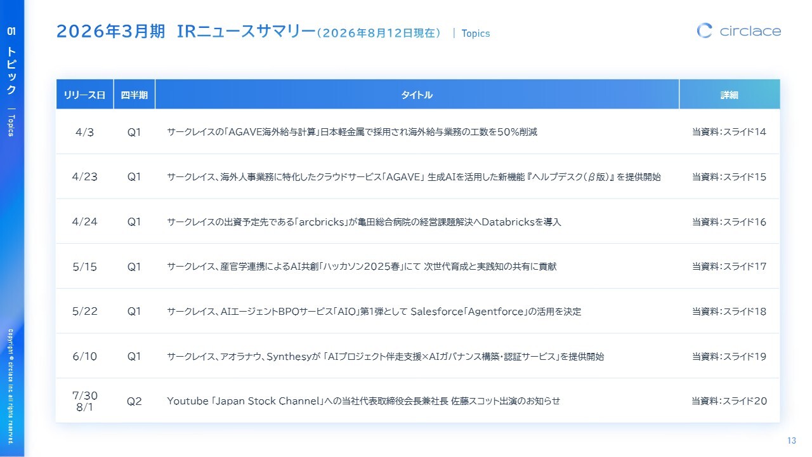This screenshot has width=812, height=457.
Task: Select the 5/22 release date cell
Action: (x=84, y=312)
